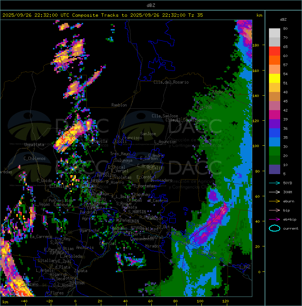The image size is (302, 306).
Task: Select the yellow 51-54 dBZ legend swatch
Action: click(274, 78)
